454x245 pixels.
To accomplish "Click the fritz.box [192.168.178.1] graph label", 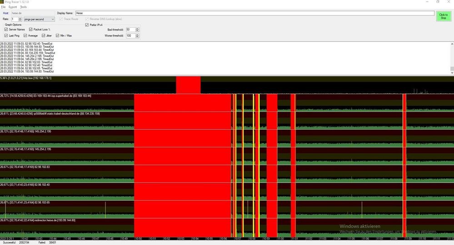I will 26,78.
